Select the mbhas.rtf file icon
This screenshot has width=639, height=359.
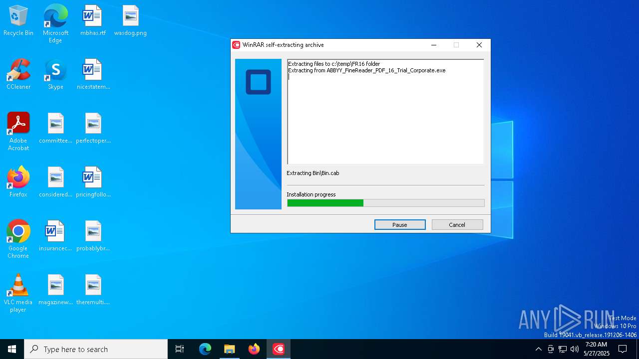93,21
